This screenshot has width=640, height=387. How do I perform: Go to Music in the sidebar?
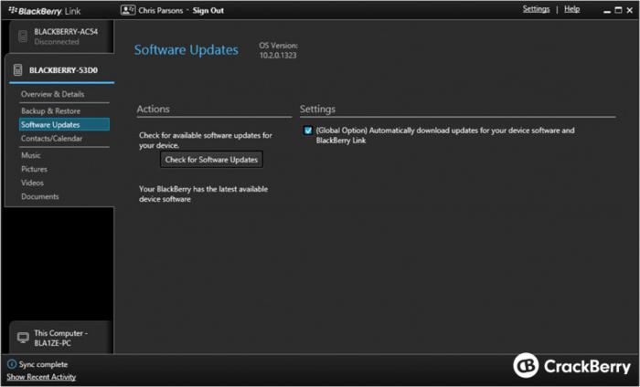(x=30, y=155)
